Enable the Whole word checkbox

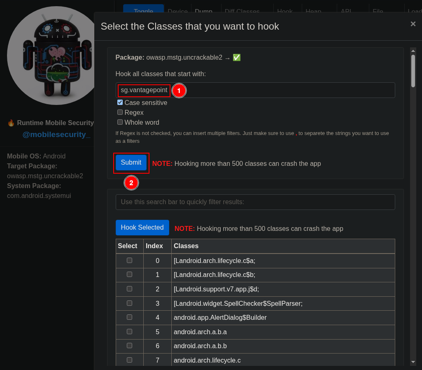click(x=120, y=122)
